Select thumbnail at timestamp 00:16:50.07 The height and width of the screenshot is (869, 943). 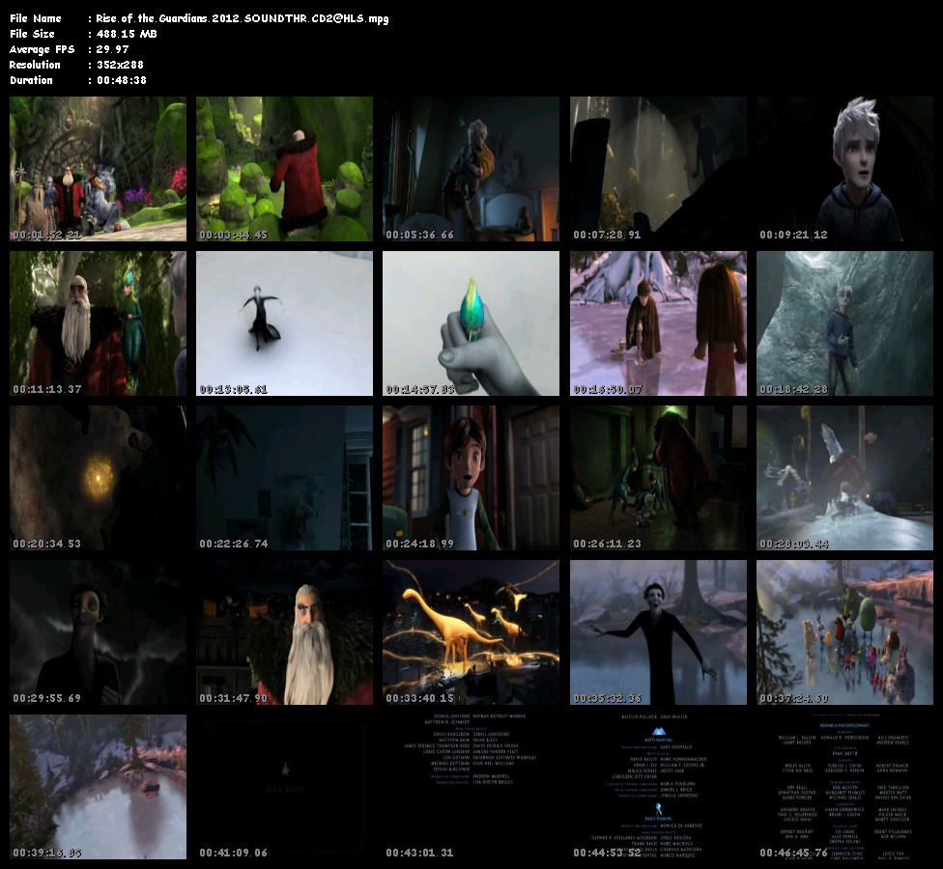click(659, 323)
